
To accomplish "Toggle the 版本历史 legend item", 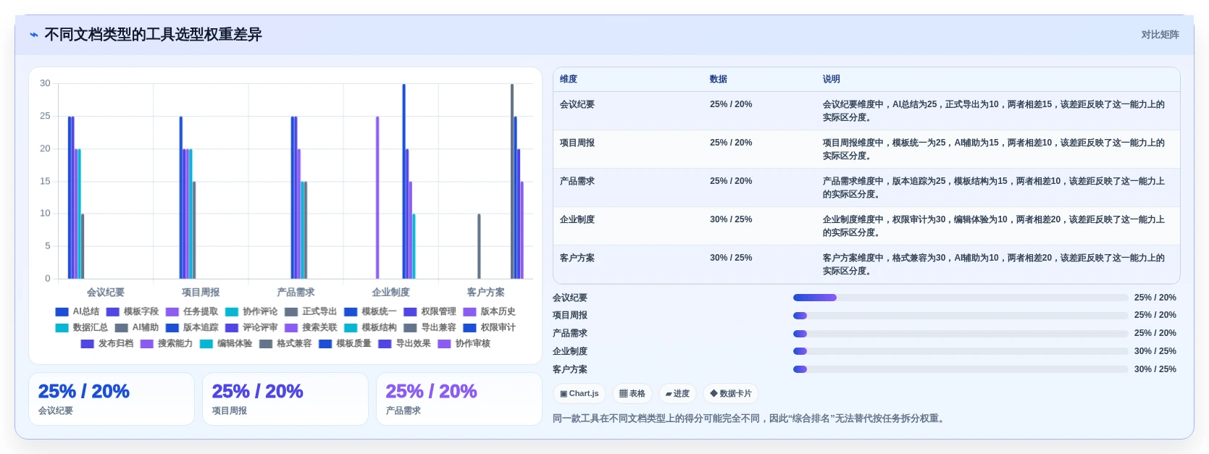I will (x=489, y=312).
